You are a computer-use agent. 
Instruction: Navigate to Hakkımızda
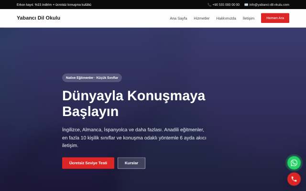pos(226,18)
